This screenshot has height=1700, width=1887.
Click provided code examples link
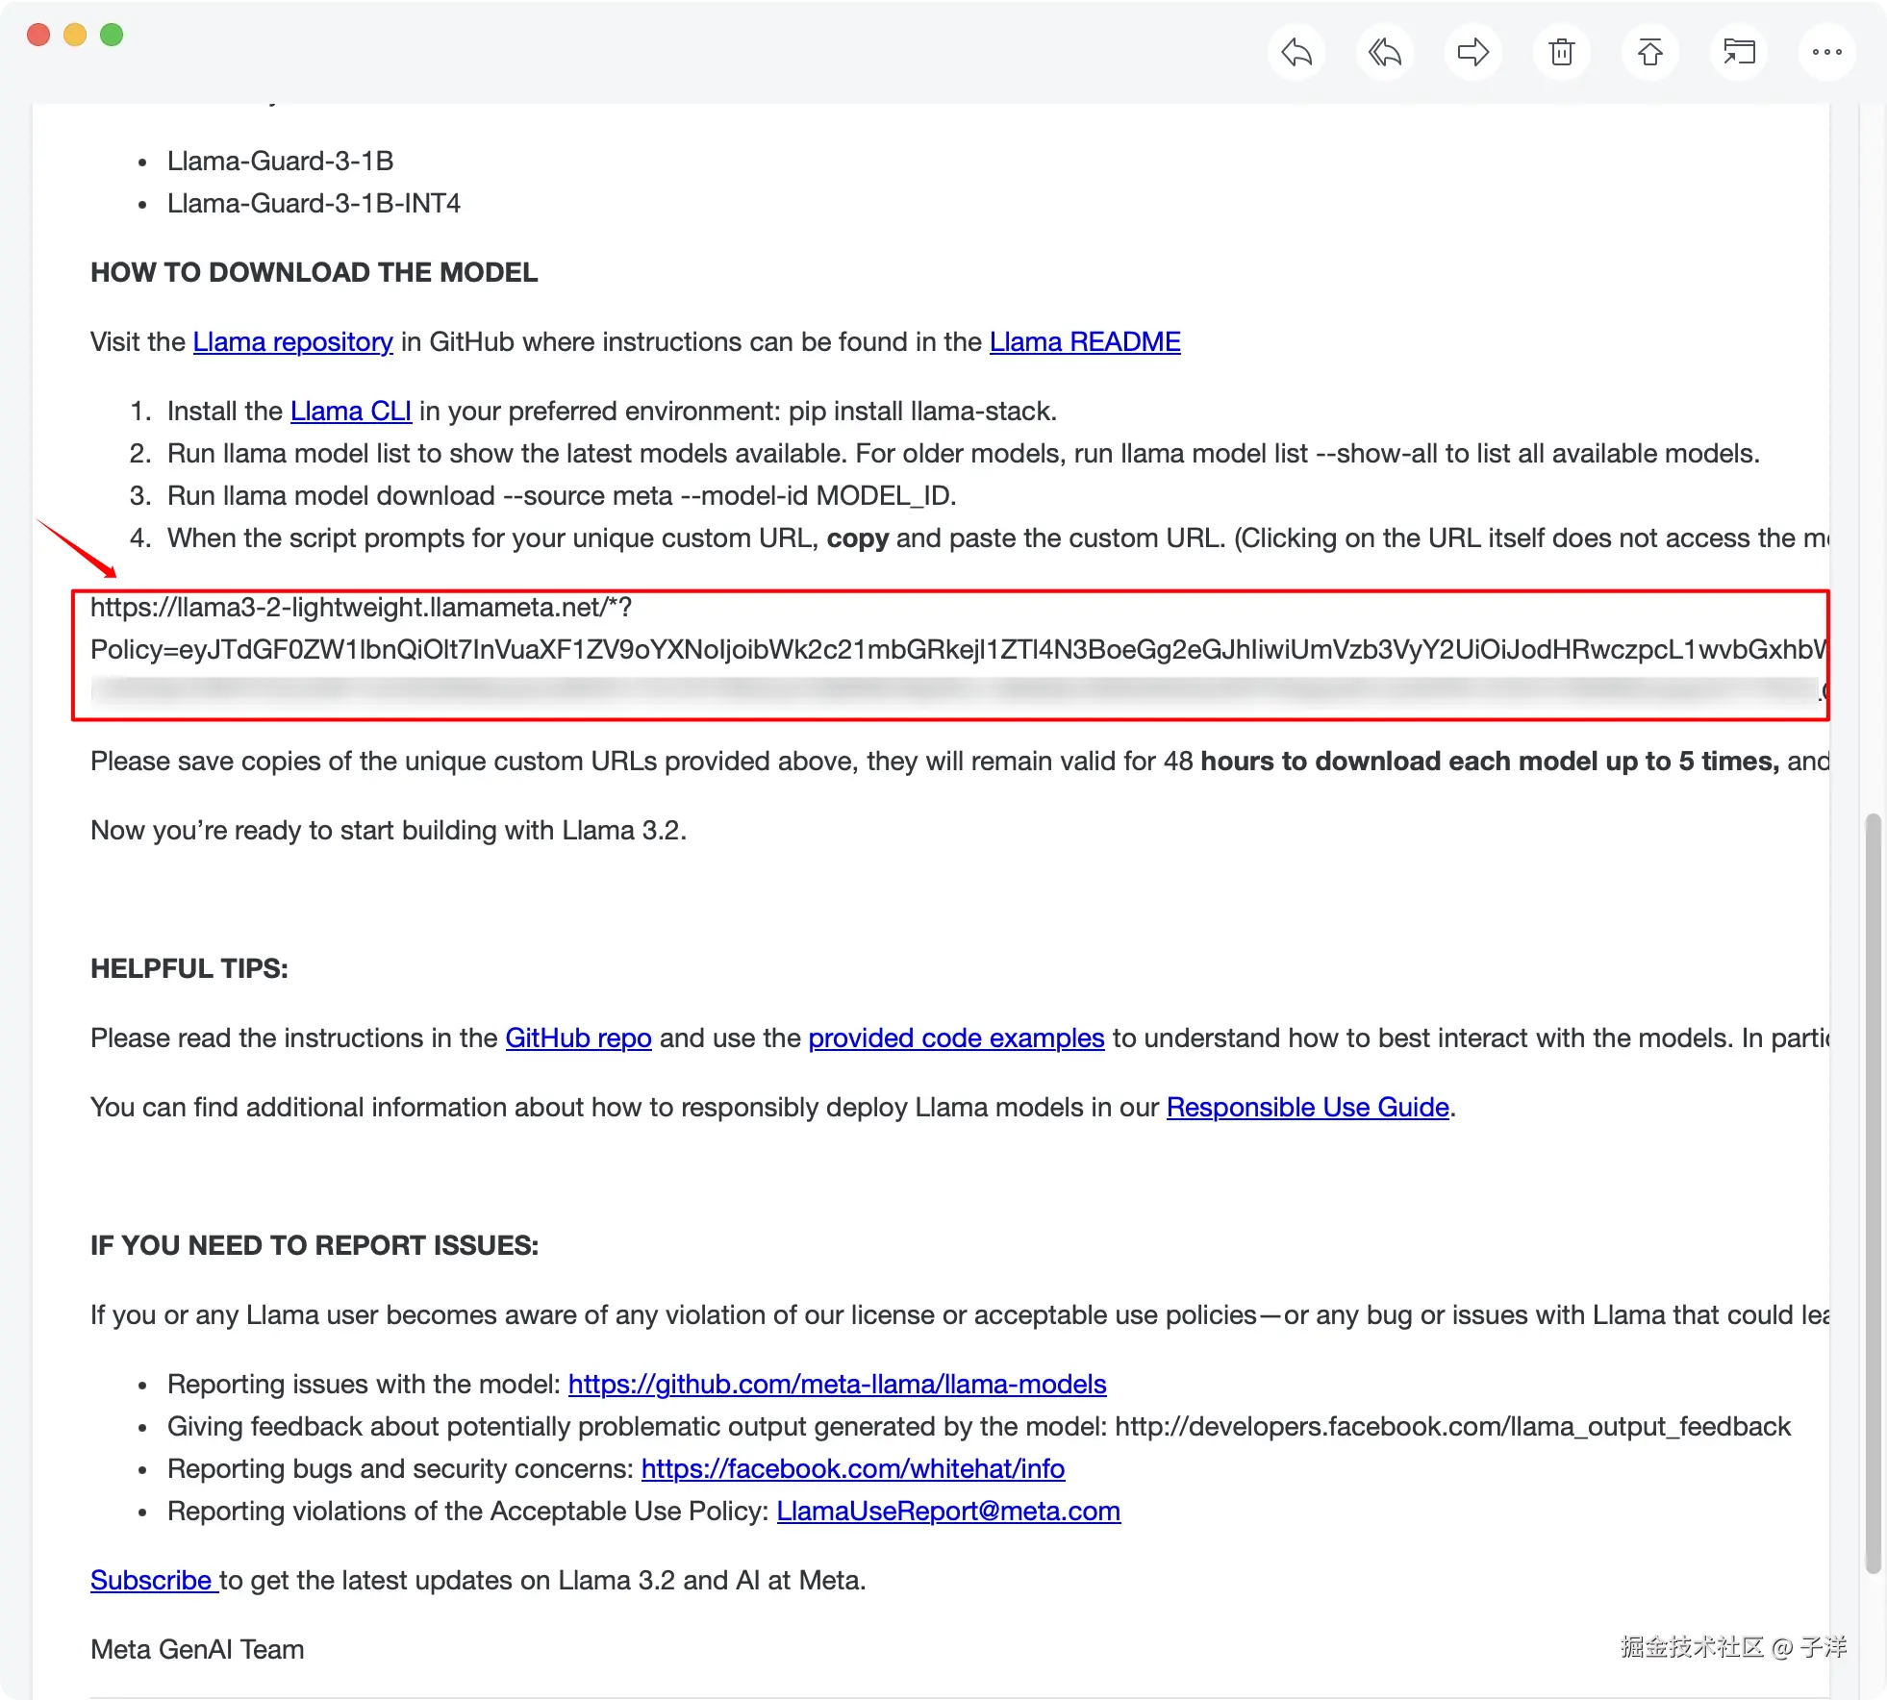955,1038
